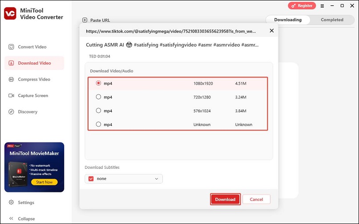The width and height of the screenshot is (359, 224).
Task: Close the download dialog with the X
Action: coord(272,30)
